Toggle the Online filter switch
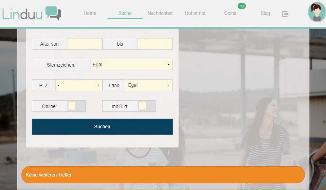Screen dimensions: 326x190 [x=76, y=106]
